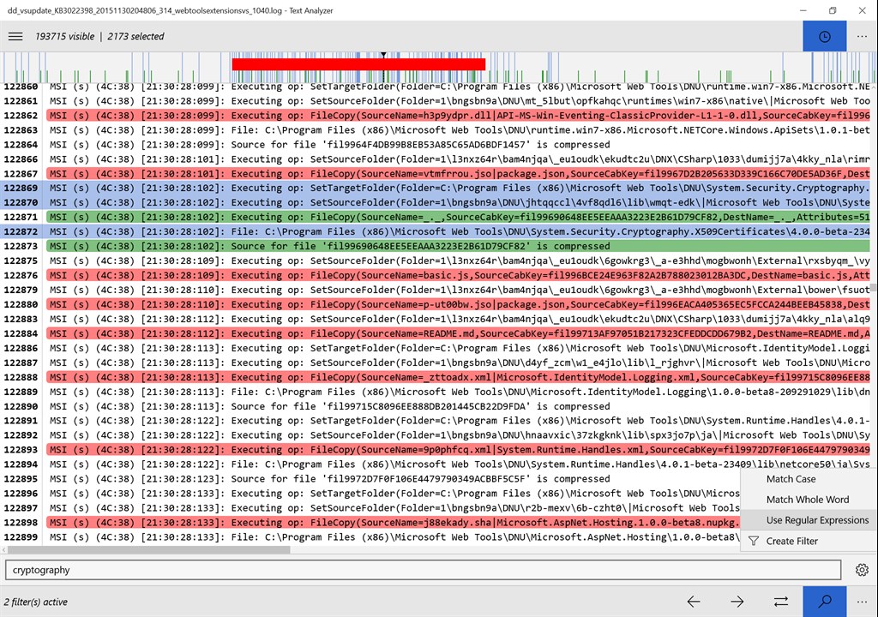Click the red selection bar in overview map
The image size is (878, 617).
click(x=358, y=64)
